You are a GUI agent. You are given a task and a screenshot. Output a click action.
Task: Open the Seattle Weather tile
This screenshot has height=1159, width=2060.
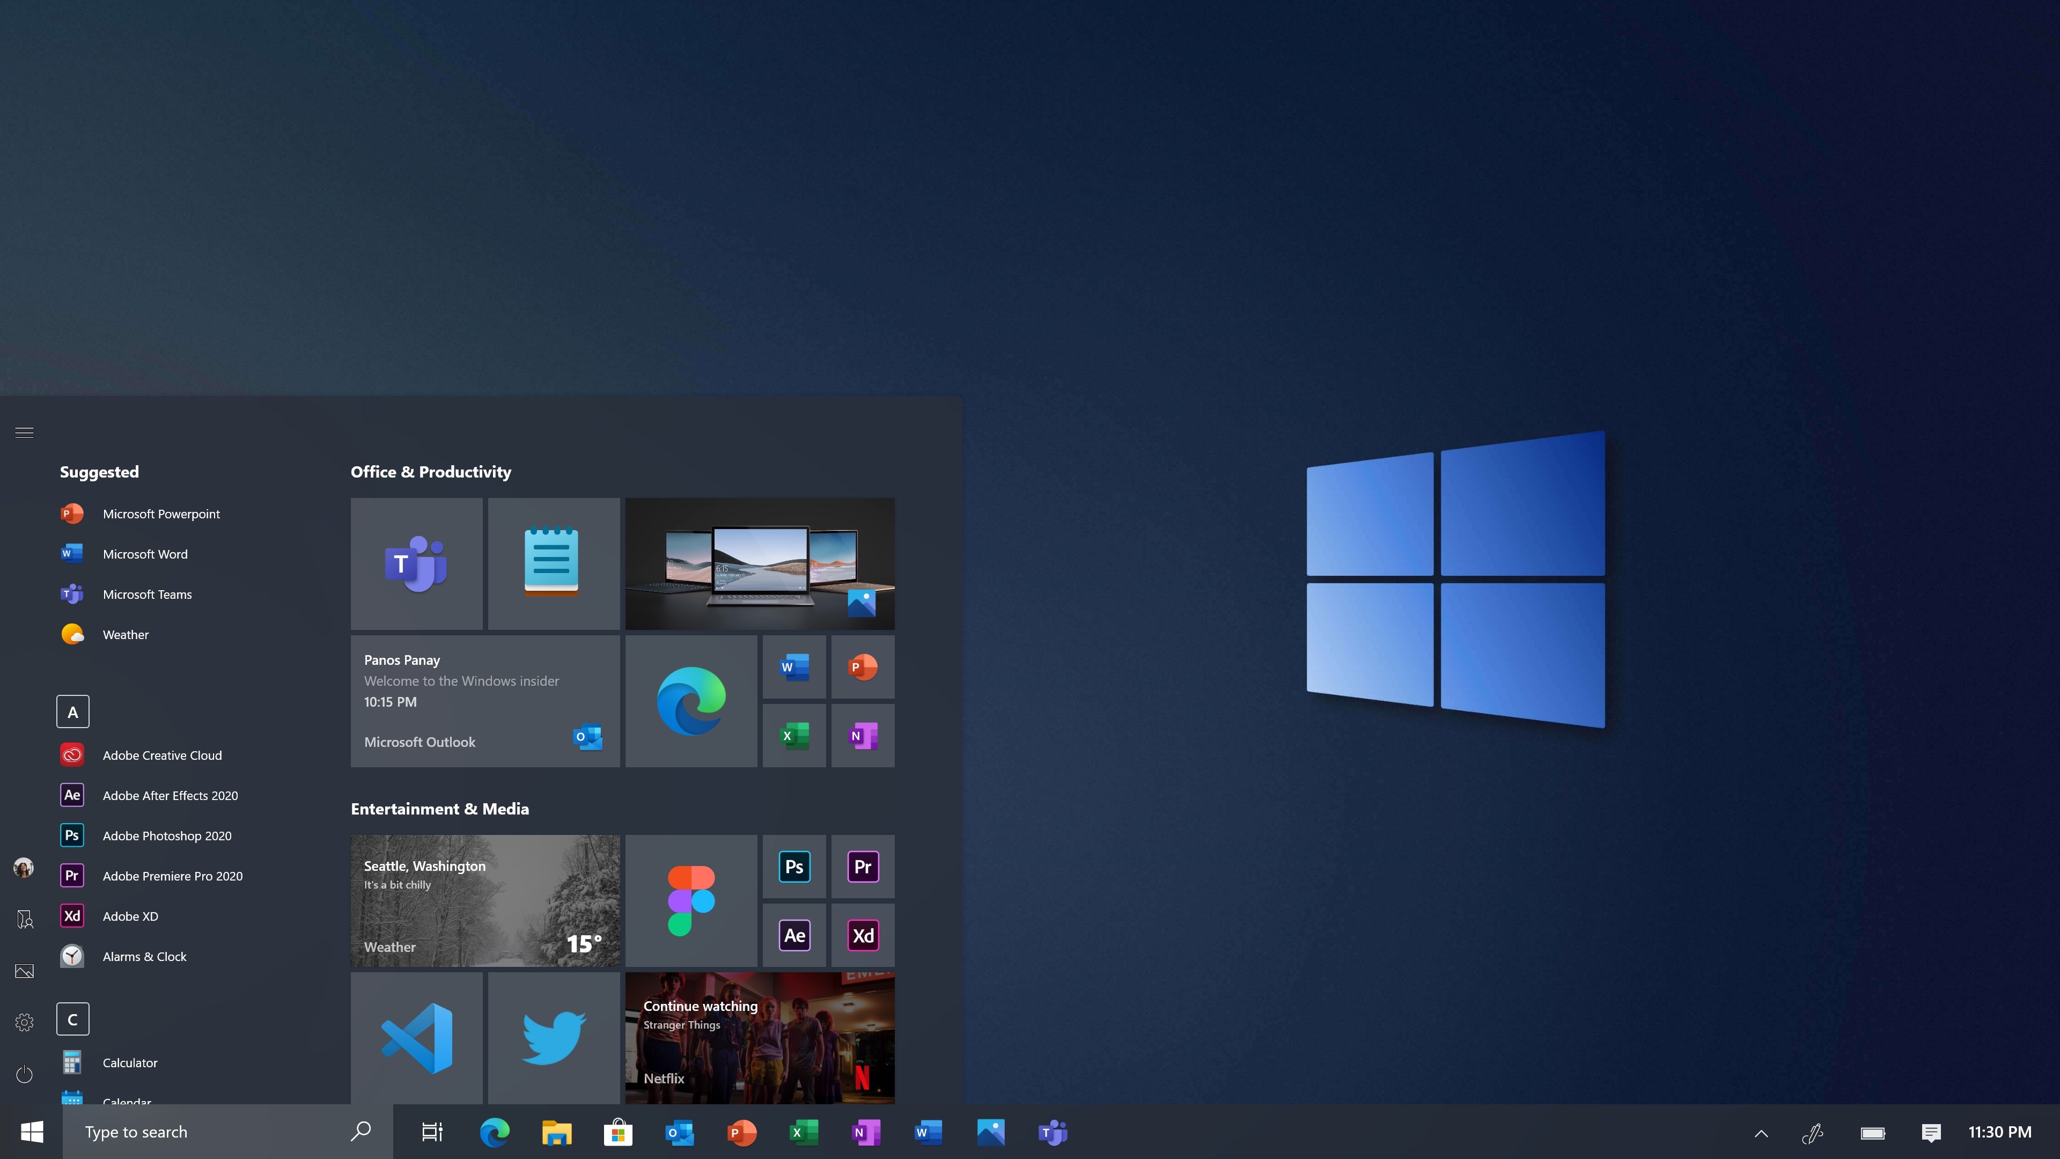point(484,901)
